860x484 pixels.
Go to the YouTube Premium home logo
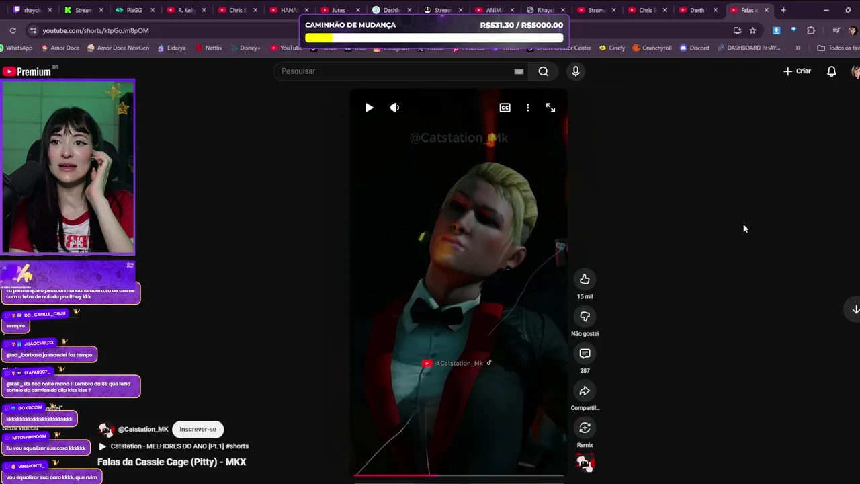click(x=27, y=71)
